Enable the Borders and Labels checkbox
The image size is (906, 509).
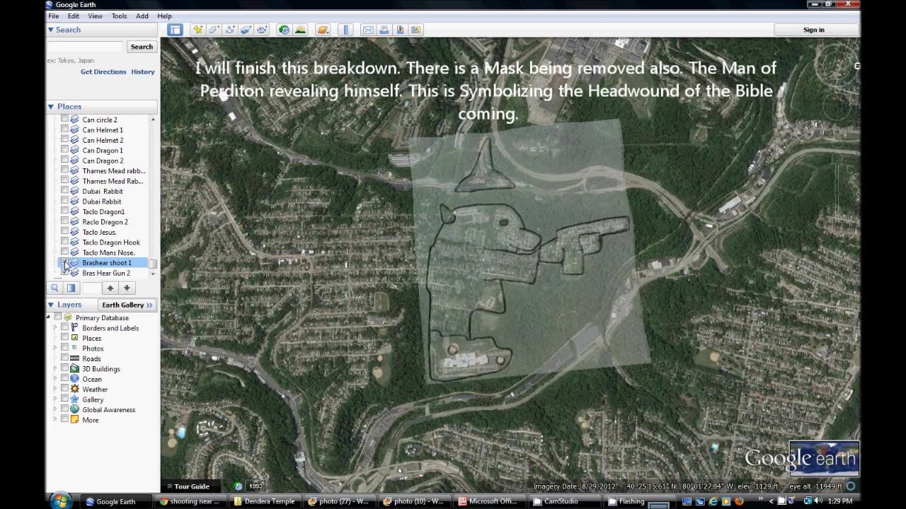(64, 328)
